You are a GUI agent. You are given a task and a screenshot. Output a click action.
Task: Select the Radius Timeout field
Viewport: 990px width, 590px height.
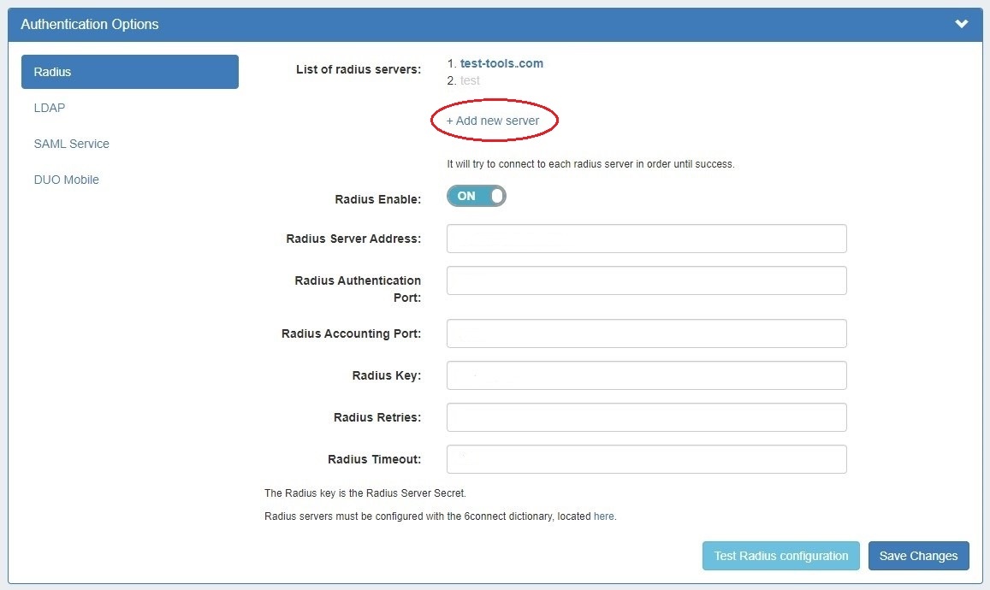pos(646,458)
